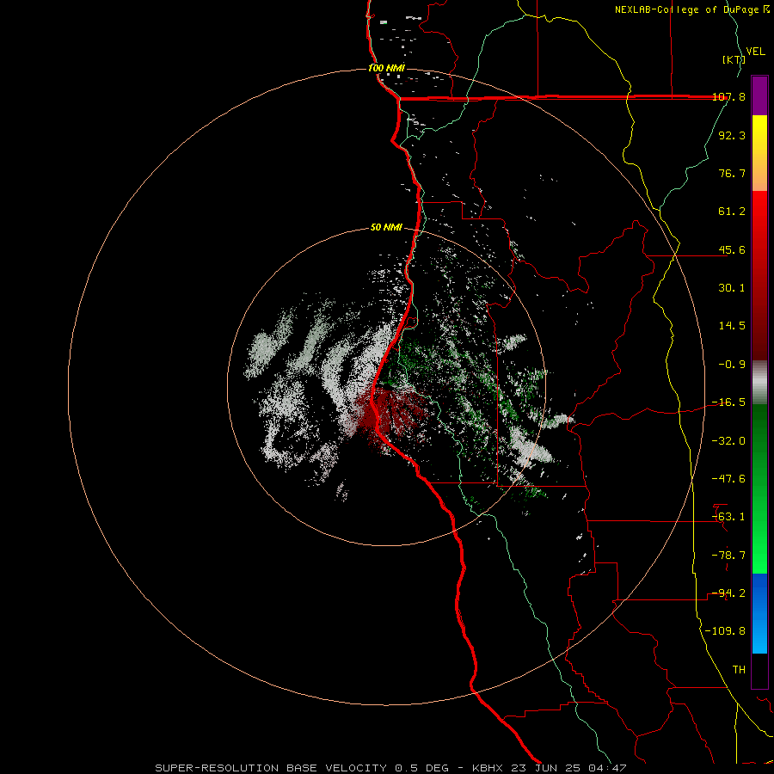Select the -0.9 scale value
774x774 pixels.
tap(732, 365)
